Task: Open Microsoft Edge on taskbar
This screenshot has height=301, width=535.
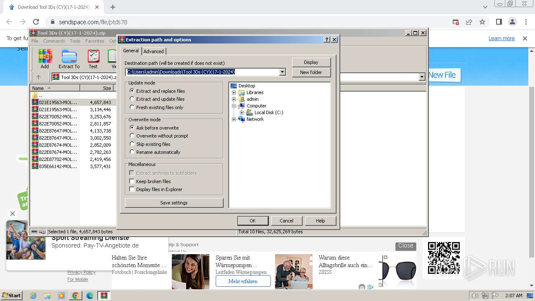Action: (90, 296)
